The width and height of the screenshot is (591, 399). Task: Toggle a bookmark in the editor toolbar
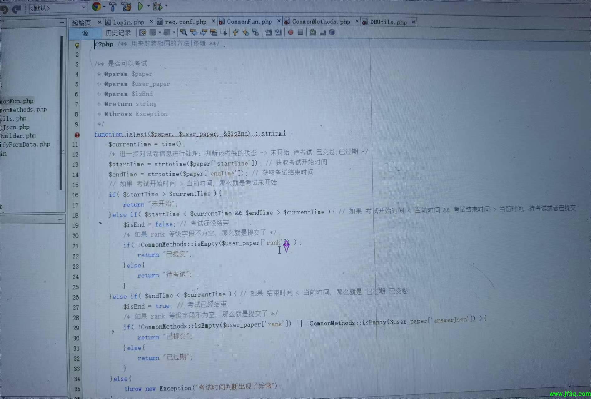(256, 32)
